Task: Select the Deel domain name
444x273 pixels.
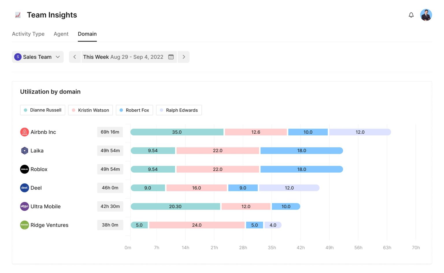Action: pyautogui.click(x=36, y=188)
